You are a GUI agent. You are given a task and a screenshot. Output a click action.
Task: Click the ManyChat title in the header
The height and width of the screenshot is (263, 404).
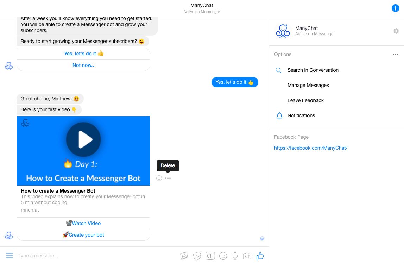click(x=202, y=5)
